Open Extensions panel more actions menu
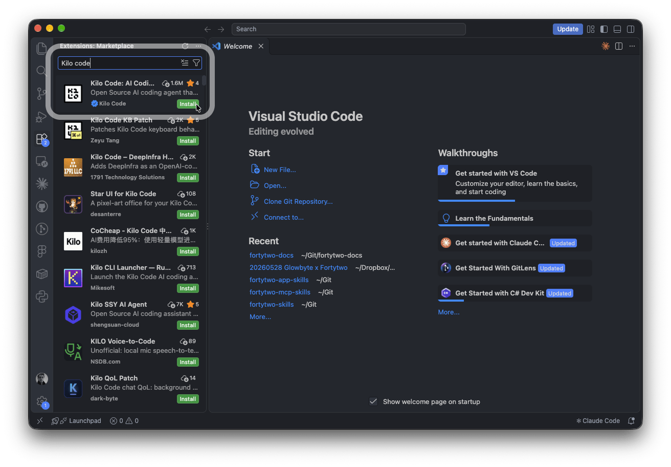The height and width of the screenshot is (467, 671). coord(198,46)
